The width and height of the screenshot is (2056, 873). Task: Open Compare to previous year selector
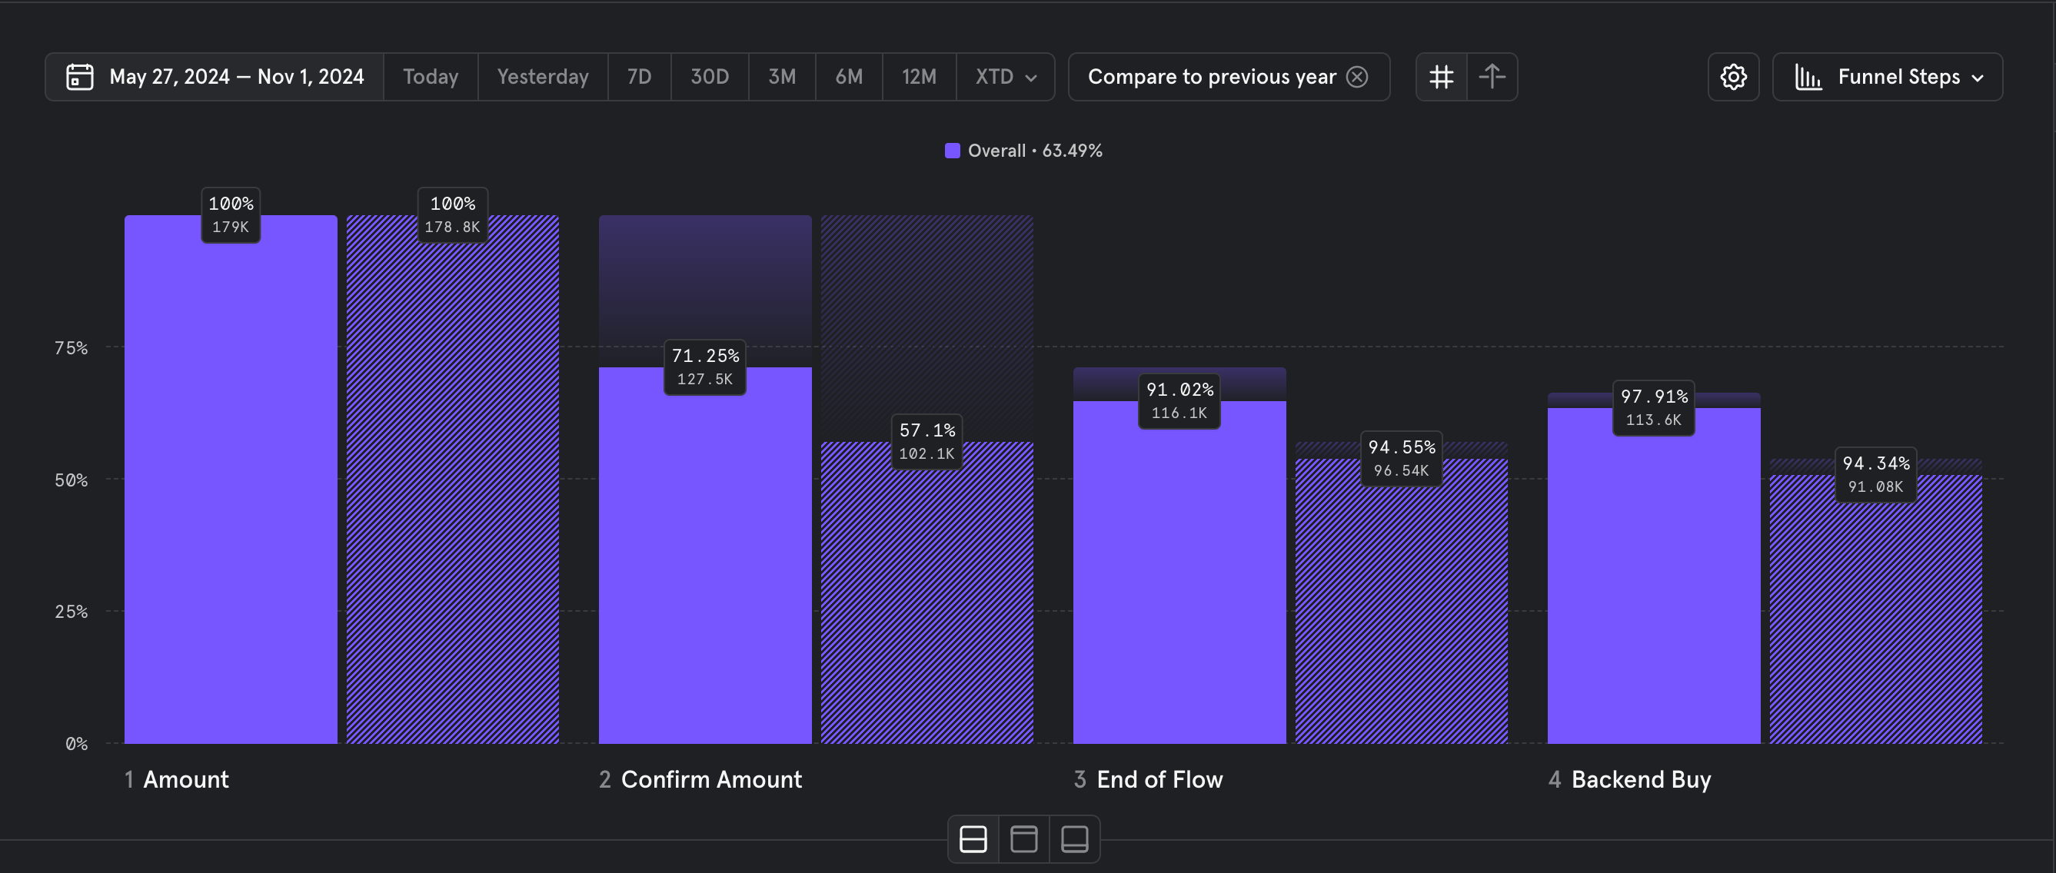pos(1211,77)
